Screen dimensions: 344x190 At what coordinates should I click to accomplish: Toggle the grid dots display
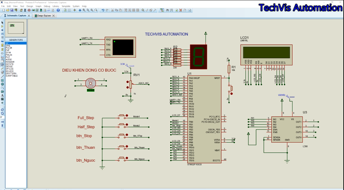(x=69, y=10)
